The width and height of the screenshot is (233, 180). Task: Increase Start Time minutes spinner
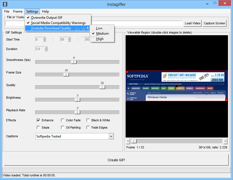69,38
